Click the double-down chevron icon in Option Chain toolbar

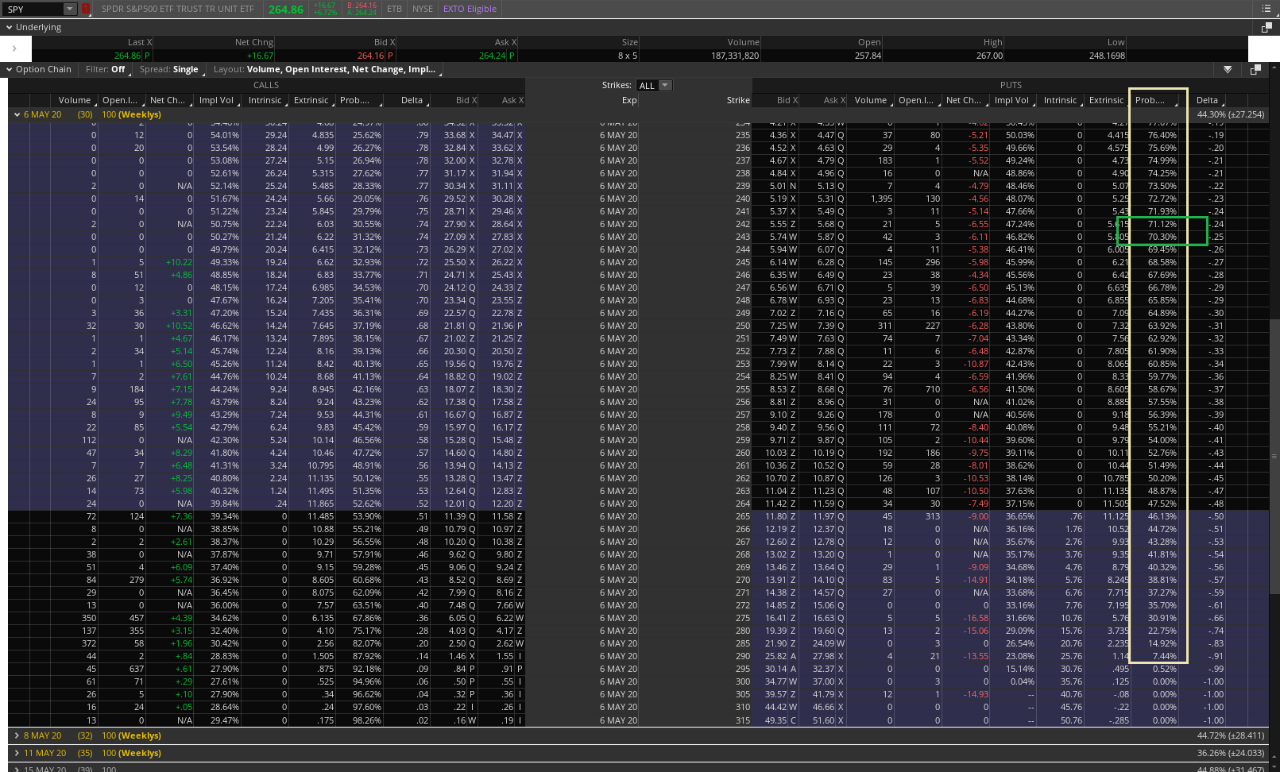[x=1228, y=70]
